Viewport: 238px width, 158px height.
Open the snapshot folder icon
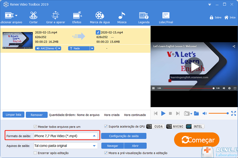(196, 113)
